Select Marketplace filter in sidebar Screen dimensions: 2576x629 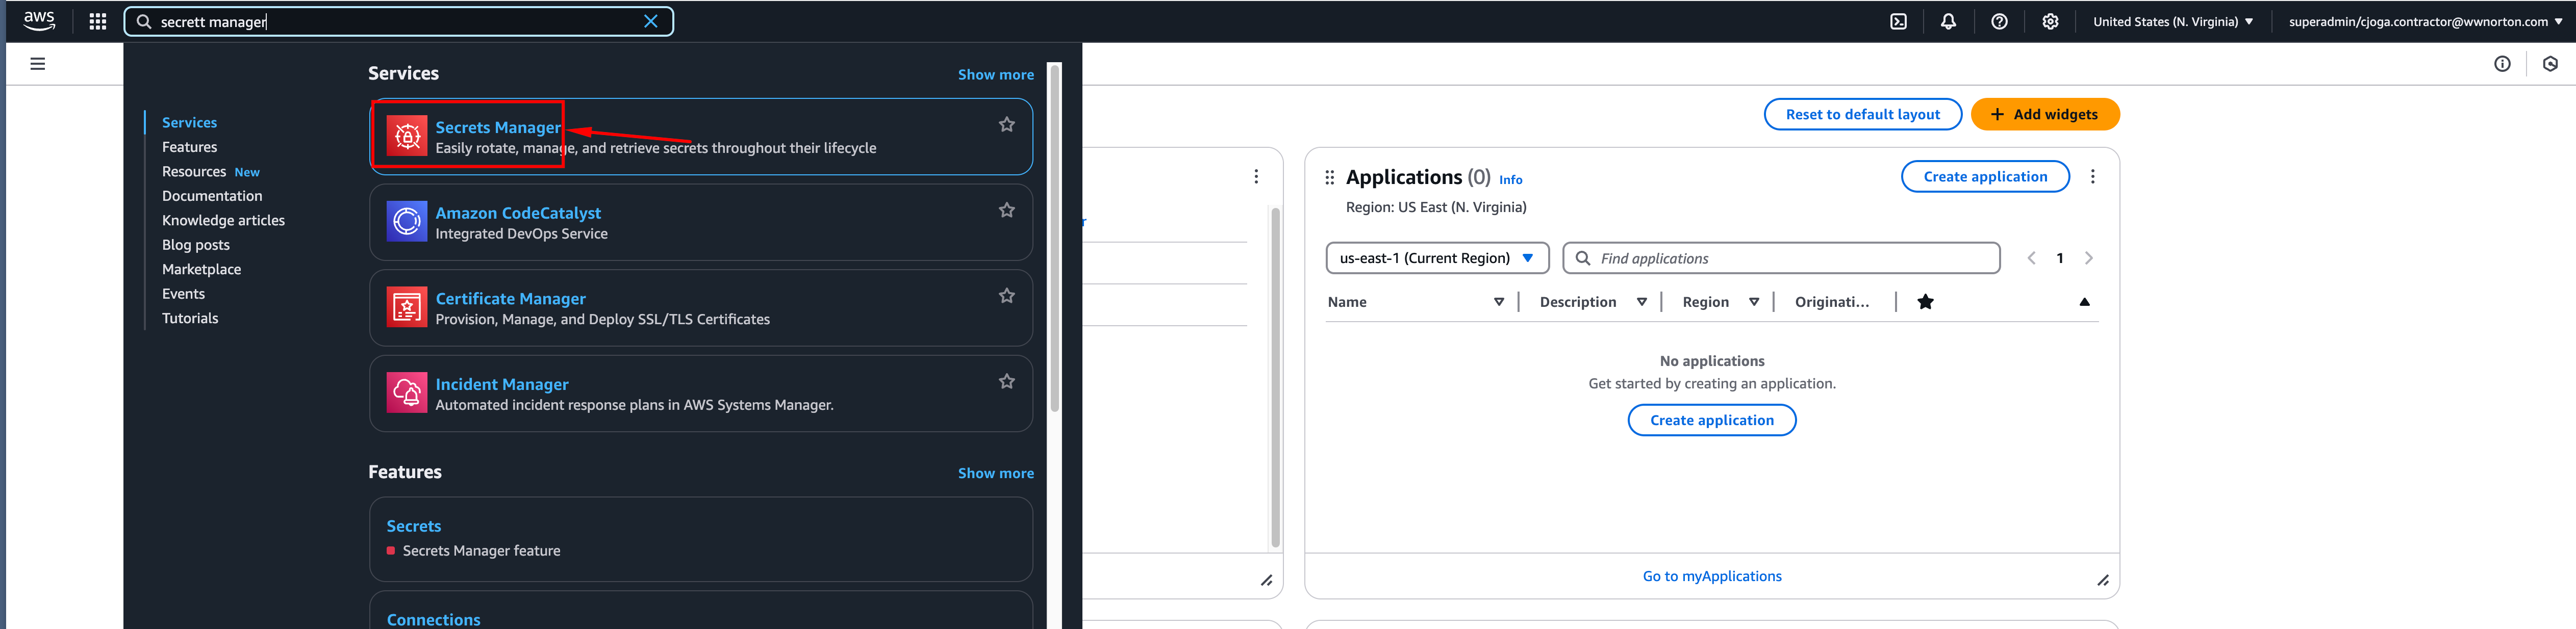pyautogui.click(x=201, y=269)
